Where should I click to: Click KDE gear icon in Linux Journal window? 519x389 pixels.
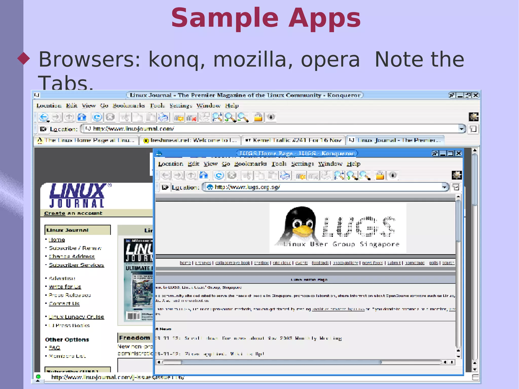pos(474,117)
